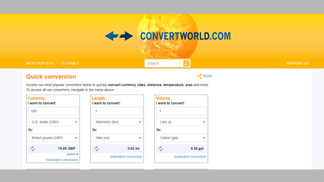Expand the Kilometre (km) unit dropdown
This screenshot has height=182, width=324.
[117, 122]
